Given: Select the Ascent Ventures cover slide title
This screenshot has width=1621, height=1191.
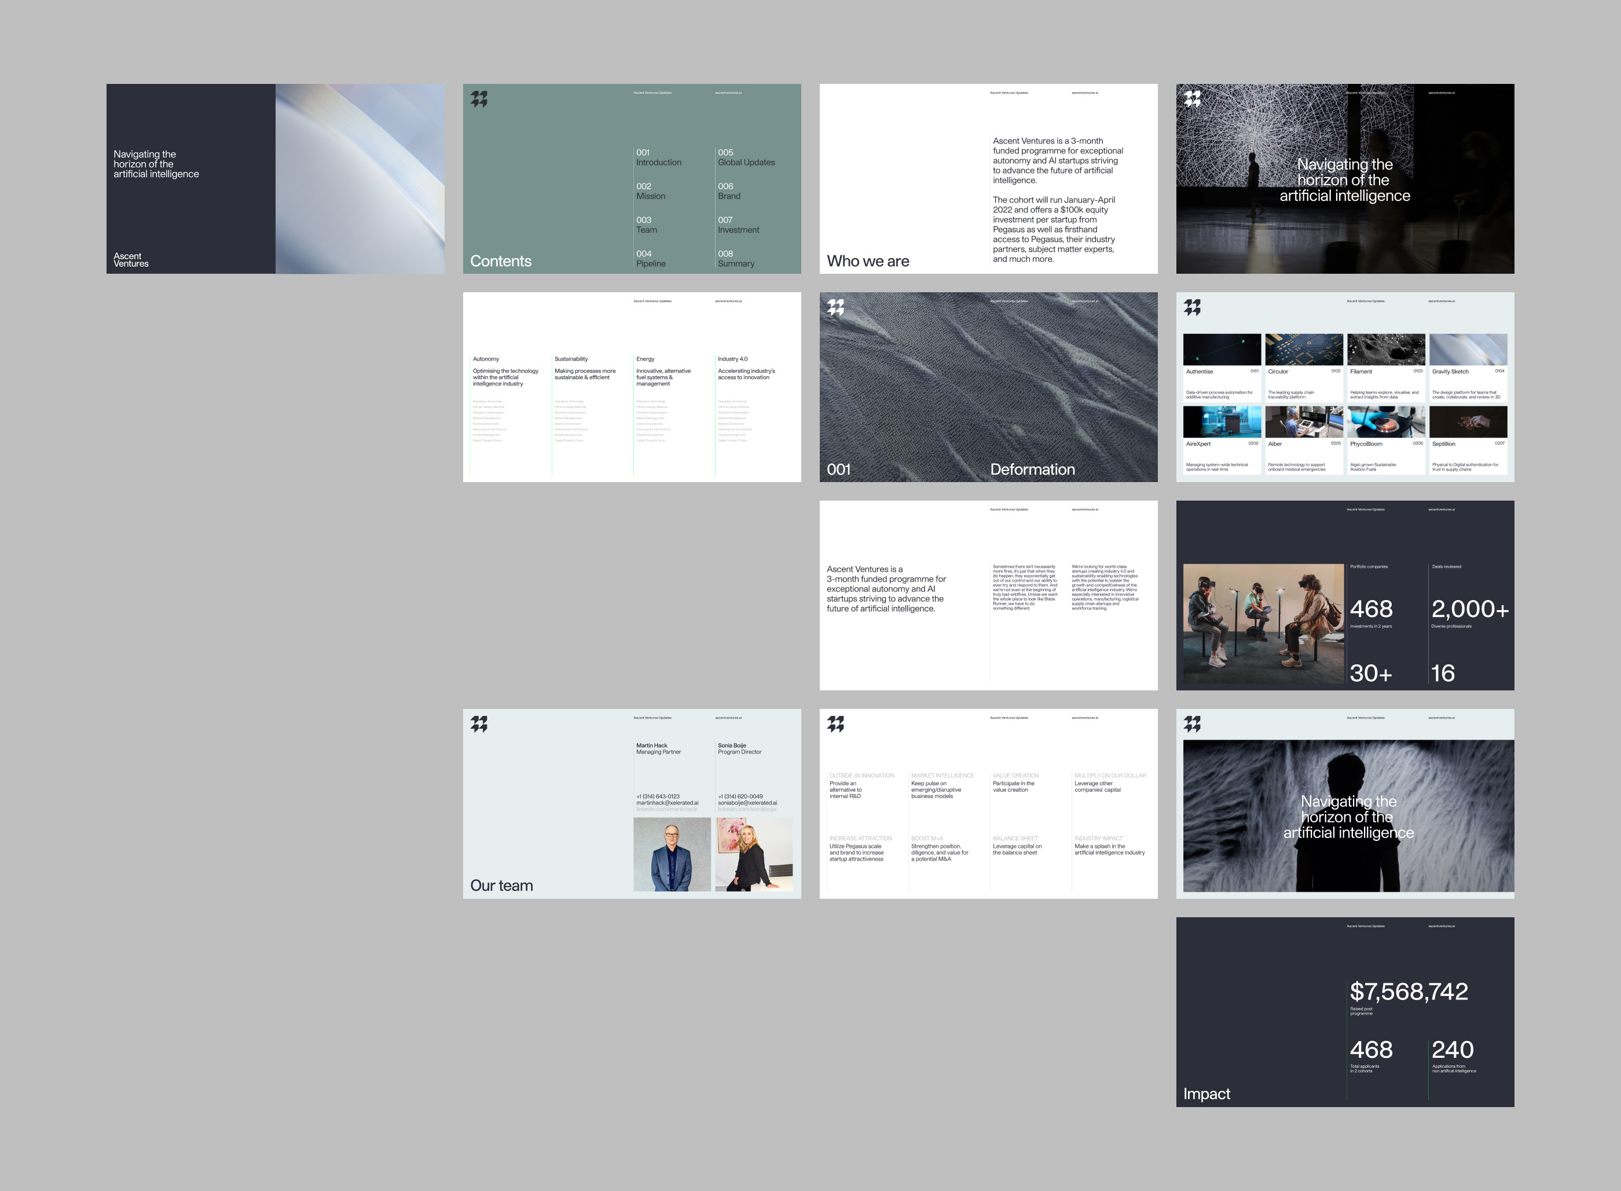Looking at the screenshot, I should 156,164.
